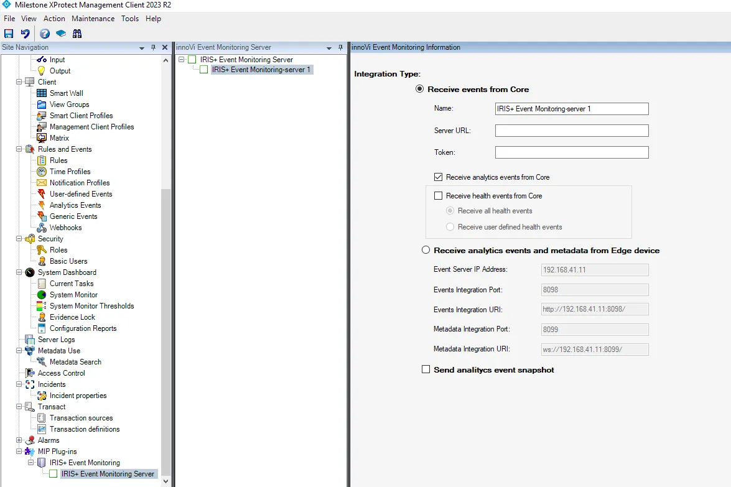Collapse IRIS+ Event Monitoring Server in middle pane
The width and height of the screenshot is (731, 487).
[x=182, y=60]
